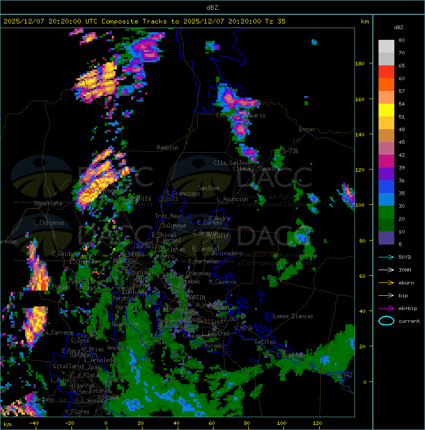
Task: Click the magenta eb+bip arrow
Action: (x=386, y=308)
